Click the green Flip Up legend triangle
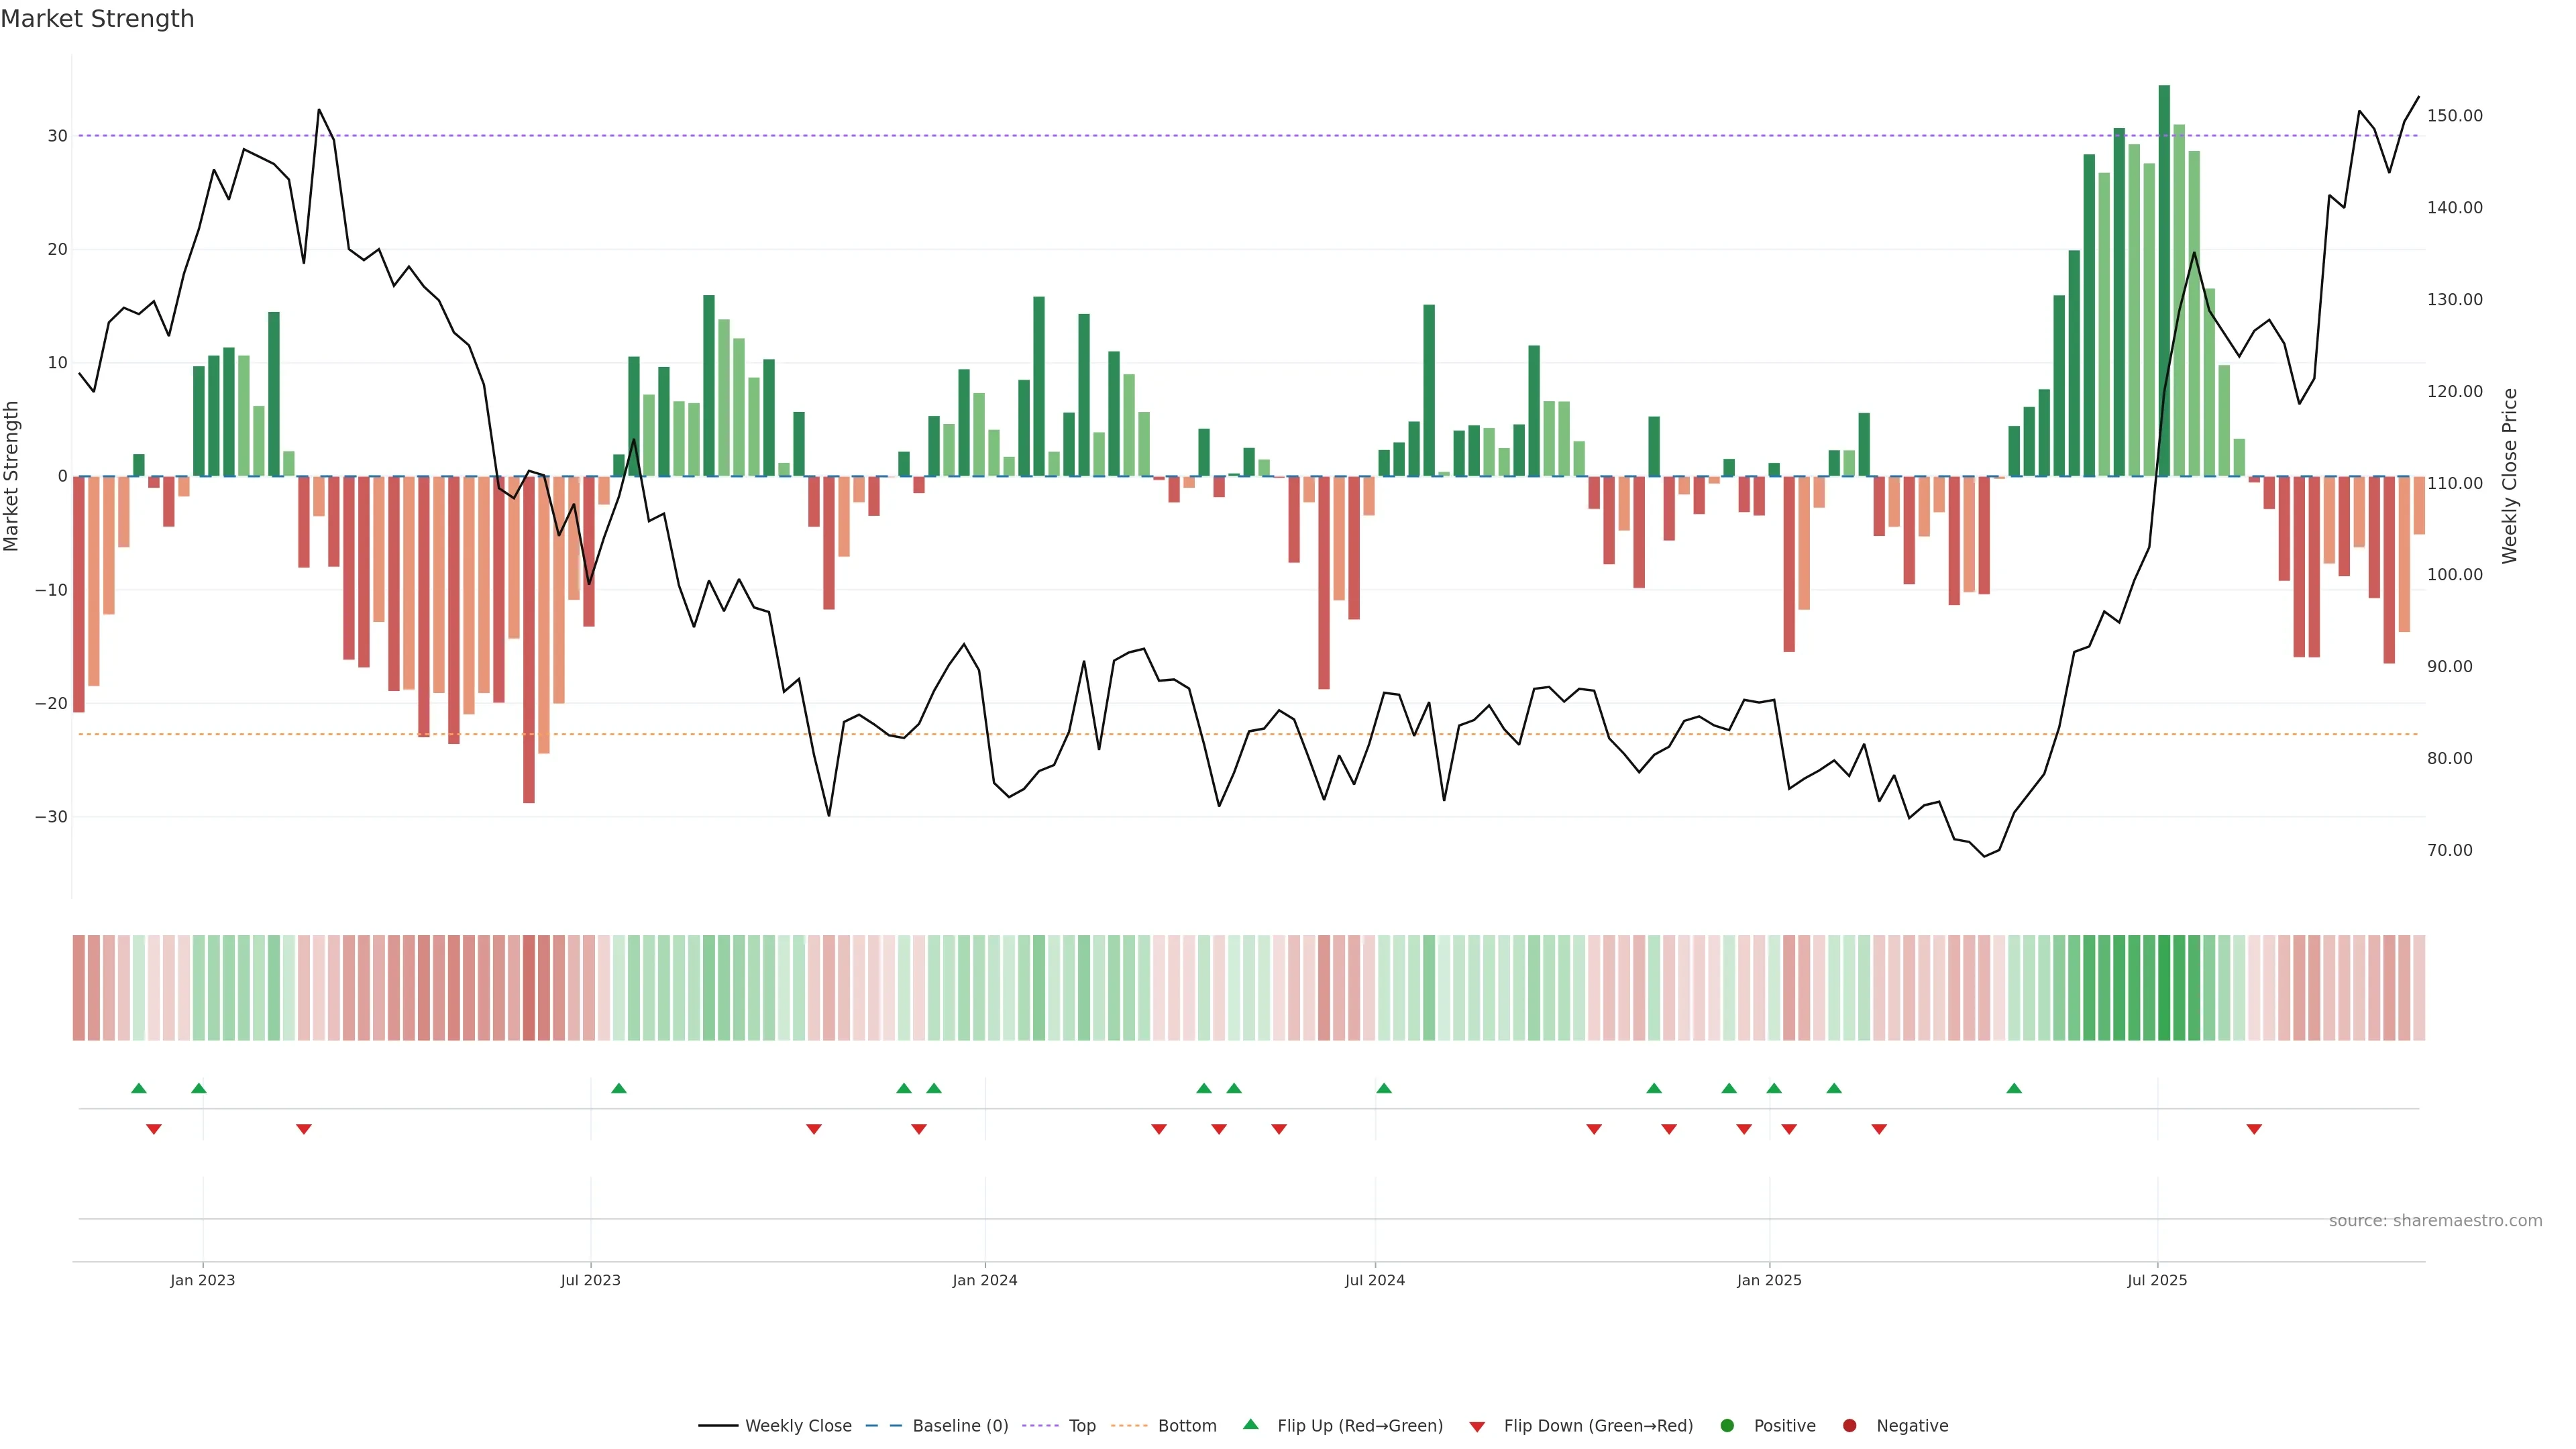This screenshot has height=1449, width=2576. tap(1250, 1424)
